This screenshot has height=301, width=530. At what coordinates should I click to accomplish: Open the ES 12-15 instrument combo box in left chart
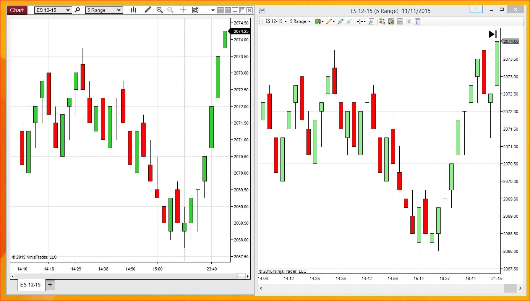[53, 10]
